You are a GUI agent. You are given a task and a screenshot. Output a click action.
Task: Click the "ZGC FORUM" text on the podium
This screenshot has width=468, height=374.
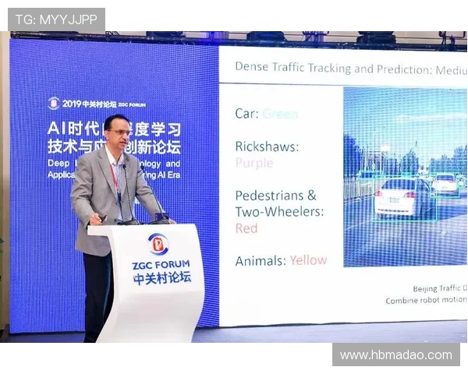point(161,265)
